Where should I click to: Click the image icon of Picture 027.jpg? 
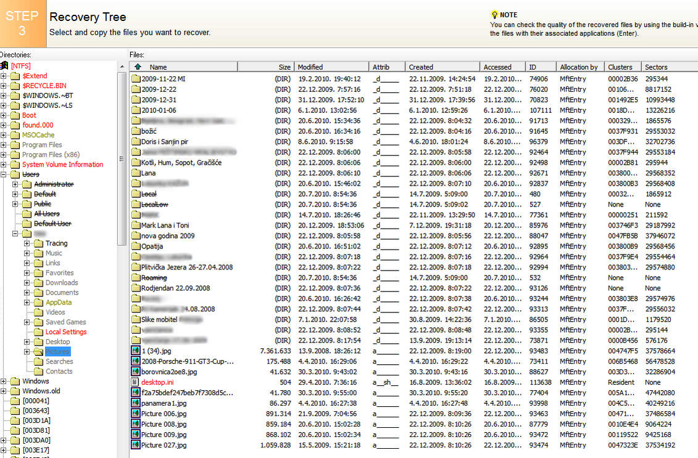coord(136,445)
